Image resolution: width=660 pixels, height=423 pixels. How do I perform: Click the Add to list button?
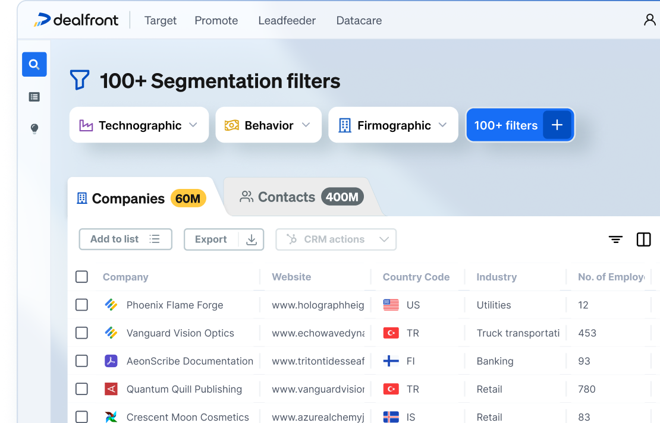[125, 239]
